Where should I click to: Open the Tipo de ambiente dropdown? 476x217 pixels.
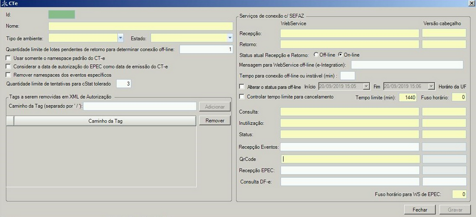point(121,38)
